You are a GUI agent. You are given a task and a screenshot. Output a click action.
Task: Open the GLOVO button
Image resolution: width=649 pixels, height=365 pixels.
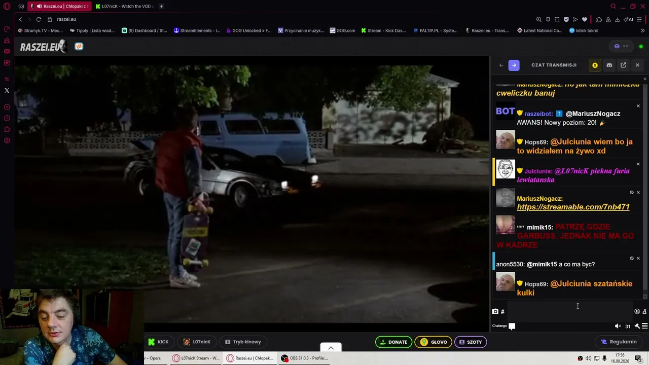click(x=434, y=342)
